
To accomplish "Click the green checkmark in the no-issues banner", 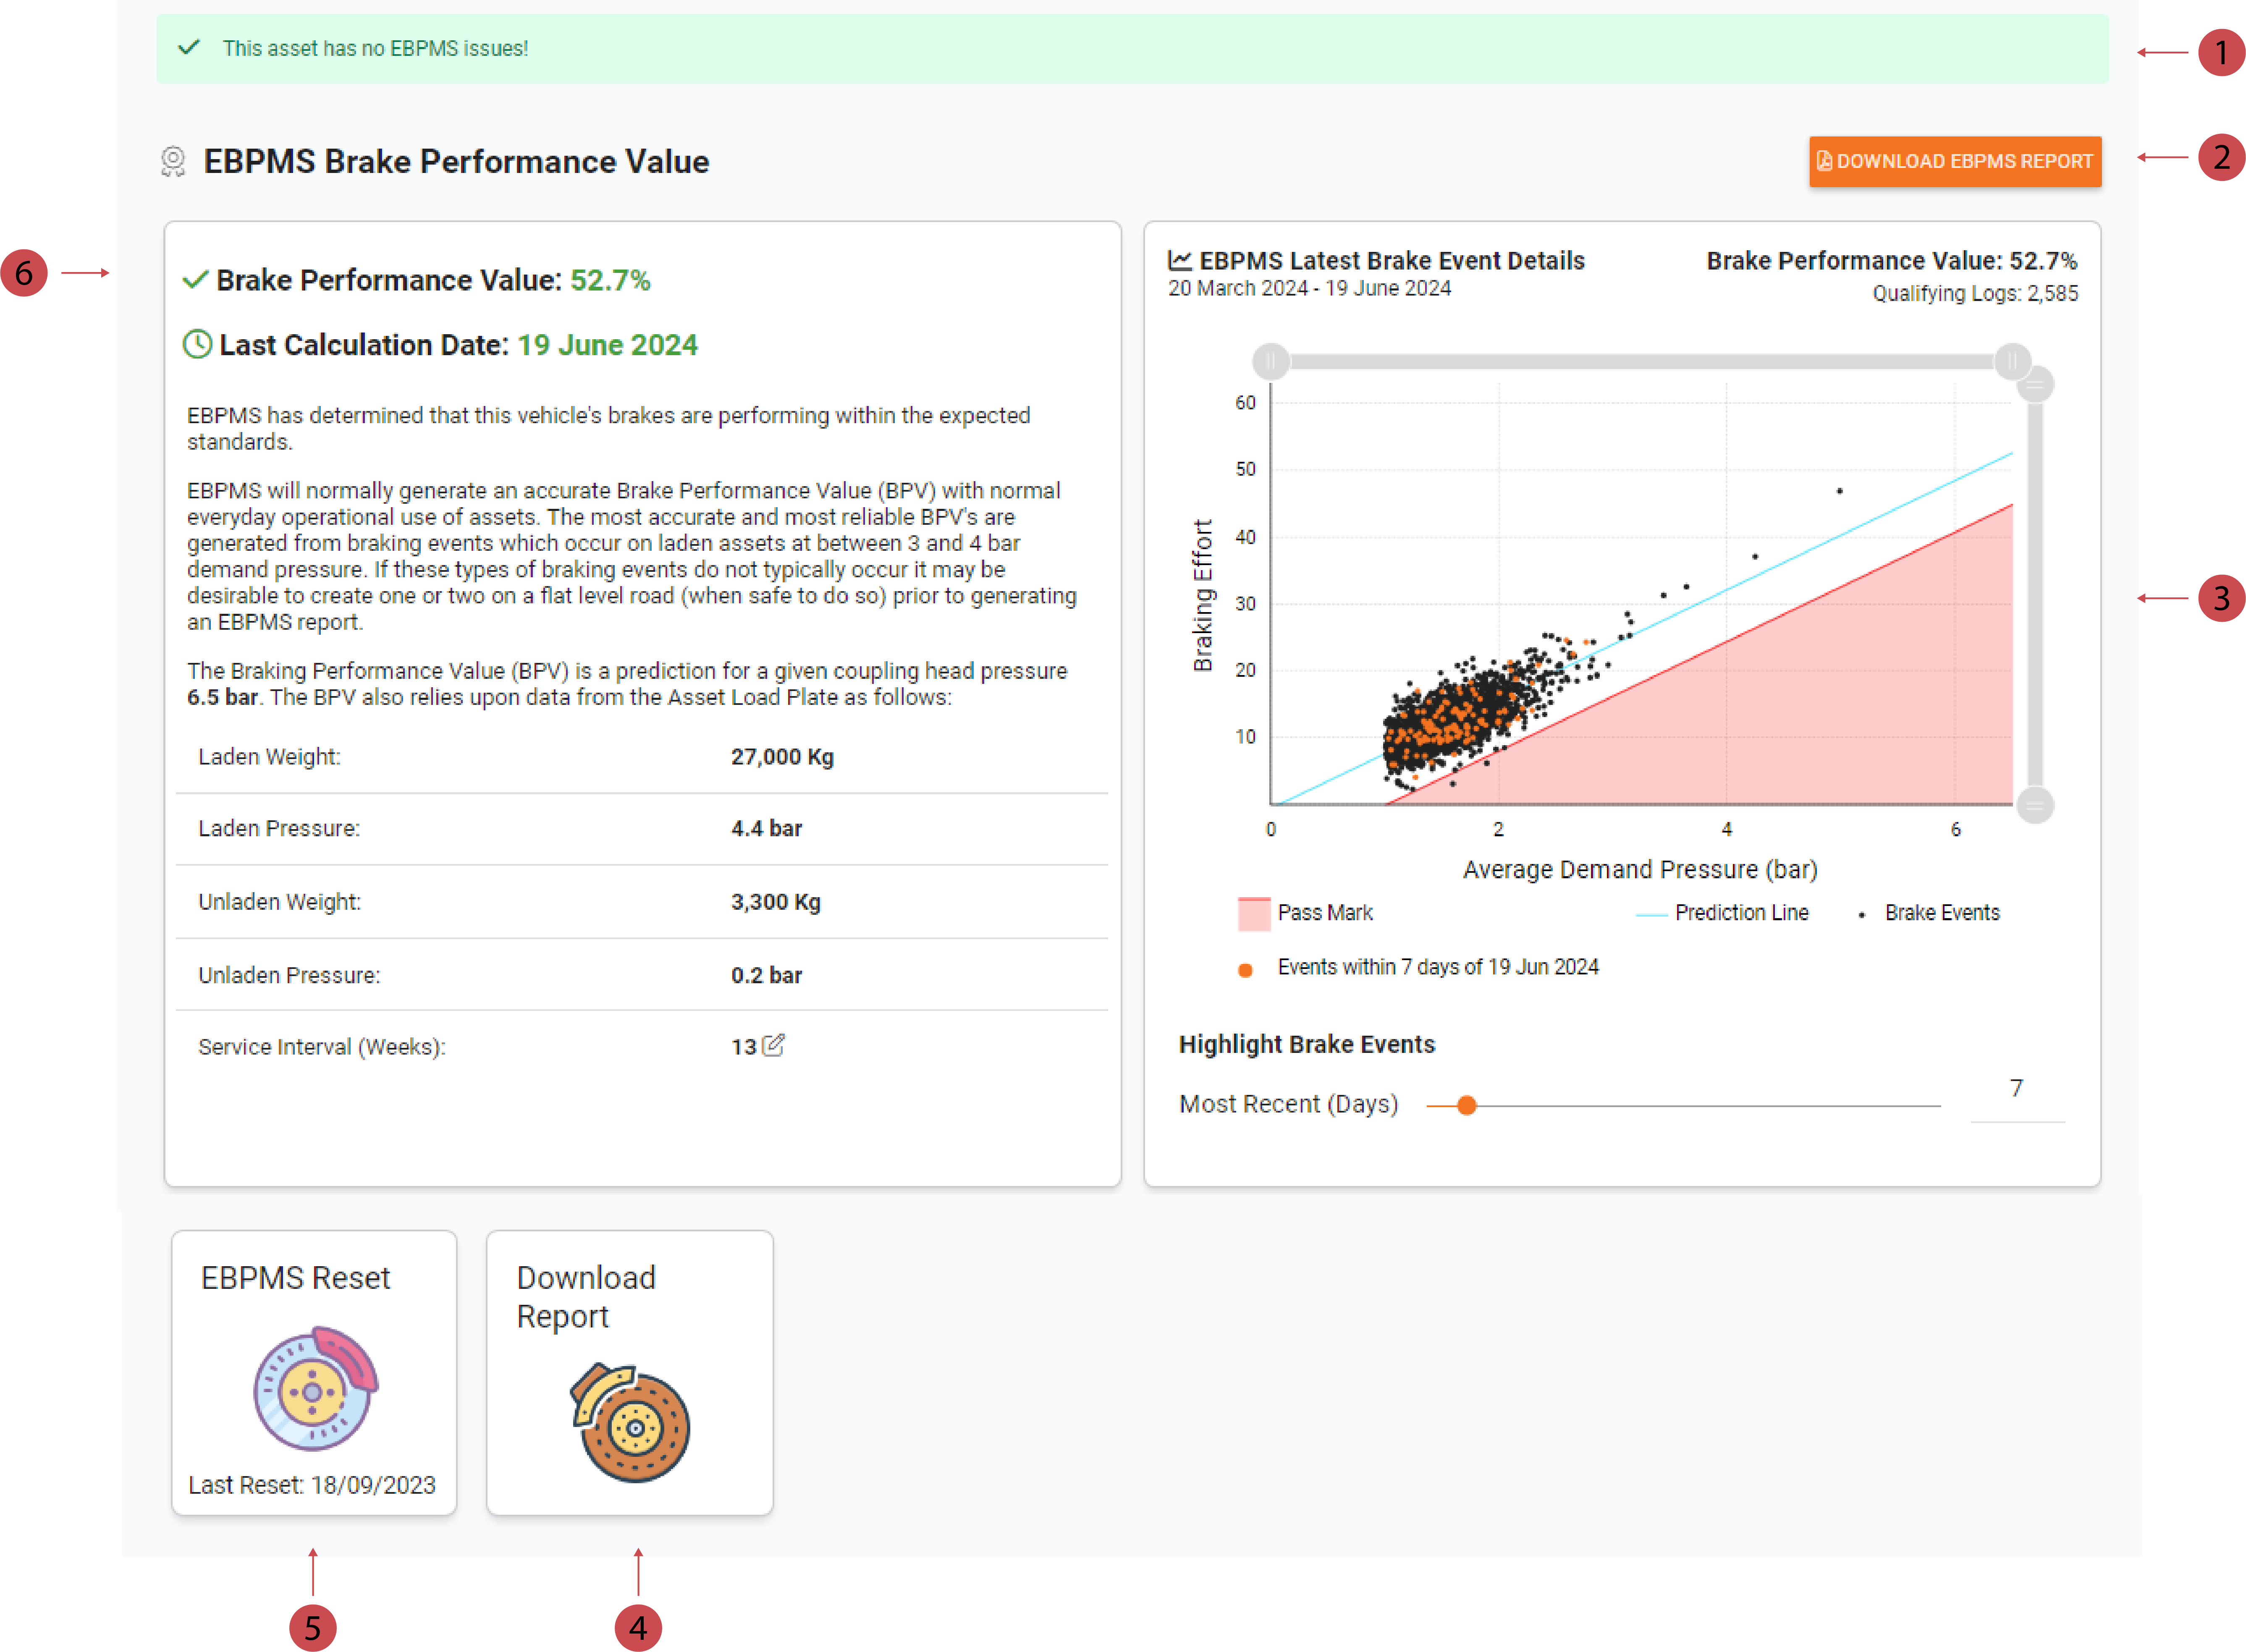I will click(x=190, y=46).
